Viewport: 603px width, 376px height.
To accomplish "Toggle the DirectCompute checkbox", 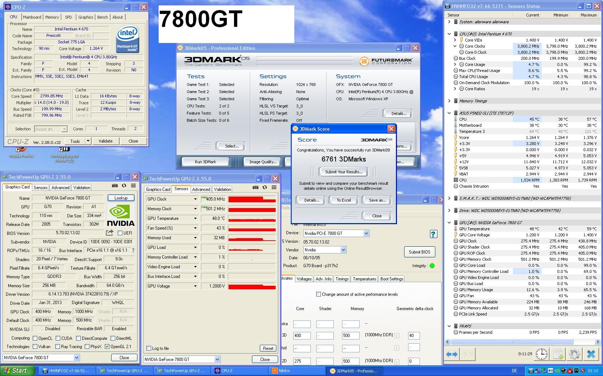I will pyautogui.click(x=78, y=338).
